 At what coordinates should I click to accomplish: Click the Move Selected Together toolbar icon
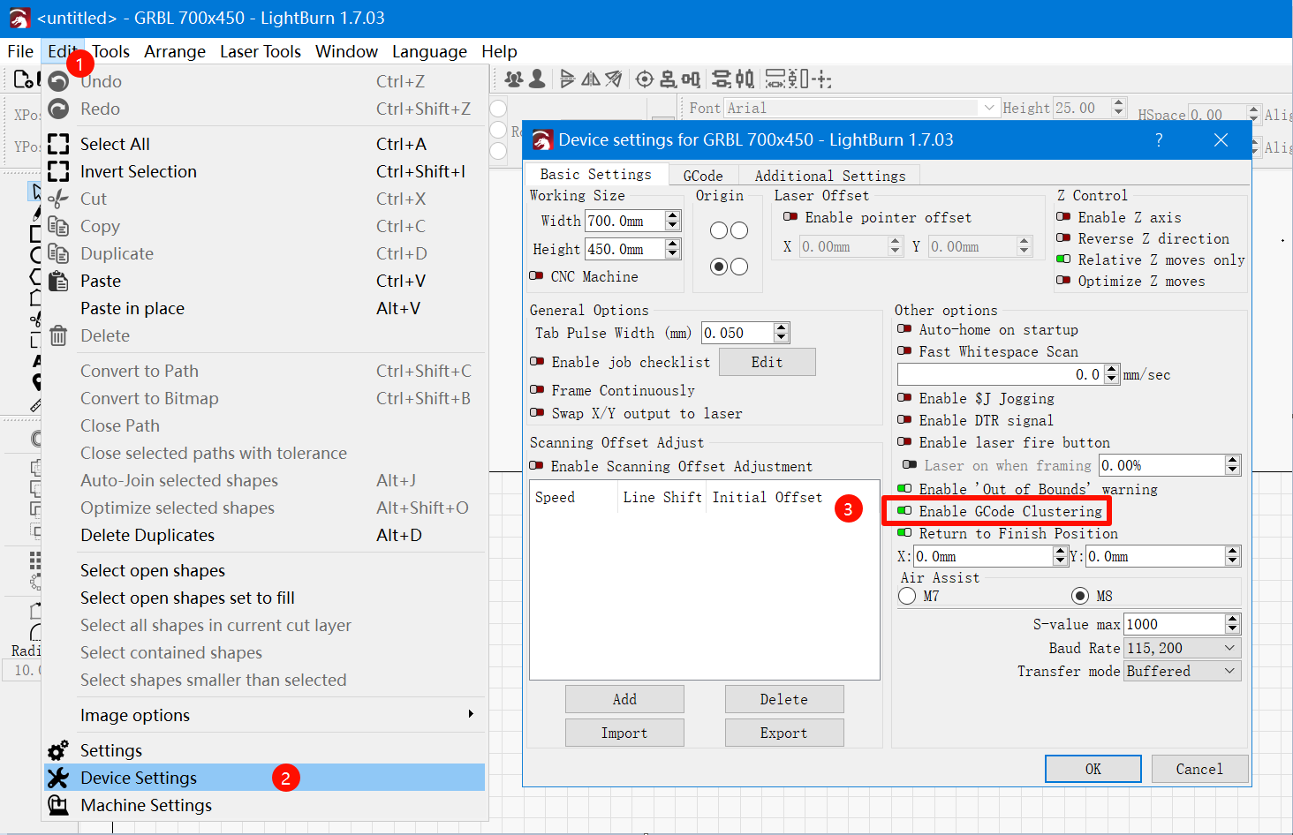821,79
